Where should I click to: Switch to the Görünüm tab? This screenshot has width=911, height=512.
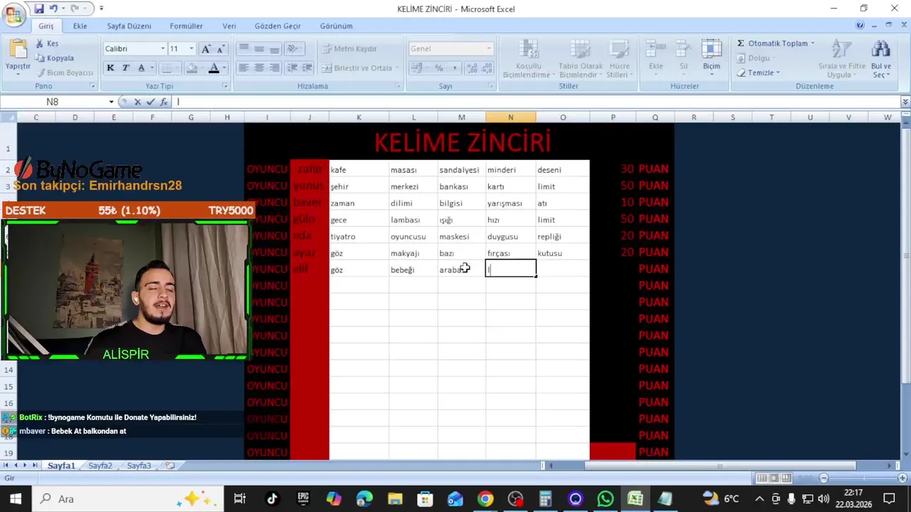[x=336, y=26]
